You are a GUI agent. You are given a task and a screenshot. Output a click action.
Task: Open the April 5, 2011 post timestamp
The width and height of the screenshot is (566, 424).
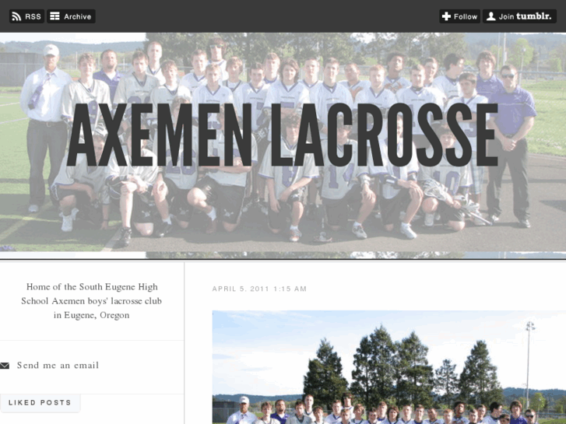coord(259,289)
